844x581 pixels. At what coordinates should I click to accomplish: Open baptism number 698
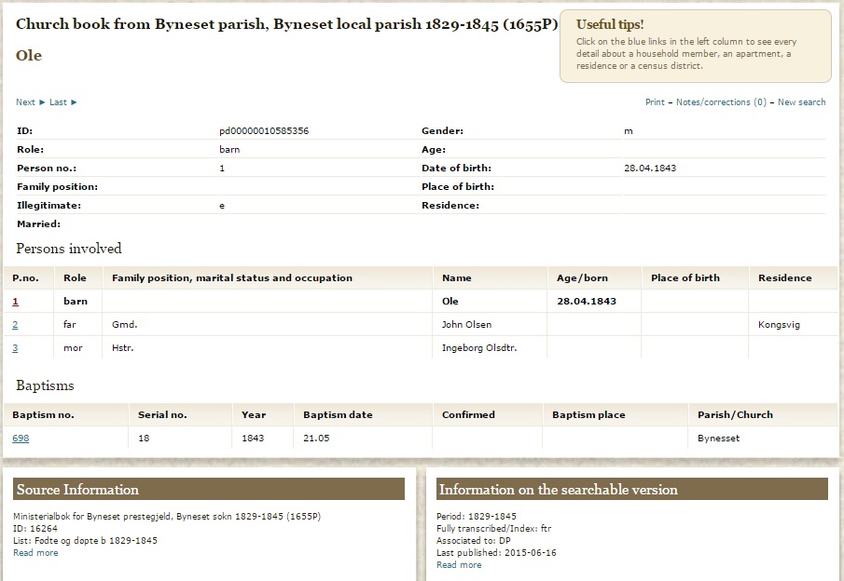click(x=21, y=439)
